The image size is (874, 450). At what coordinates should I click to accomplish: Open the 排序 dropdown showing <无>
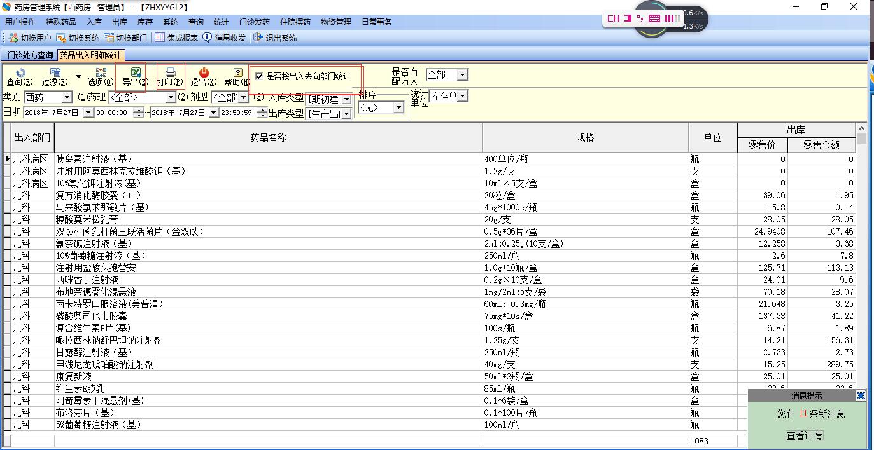pos(398,108)
